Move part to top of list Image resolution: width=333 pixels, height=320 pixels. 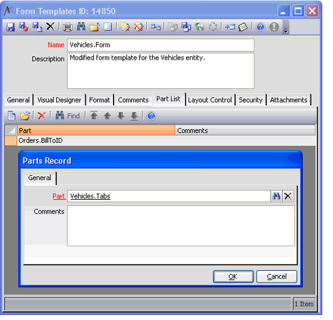(x=94, y=116)
